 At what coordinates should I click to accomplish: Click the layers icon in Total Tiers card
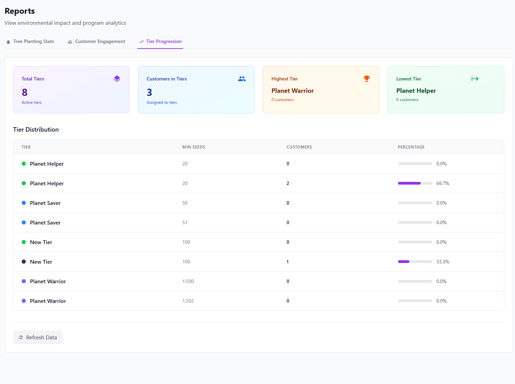(x=117, y=79)
